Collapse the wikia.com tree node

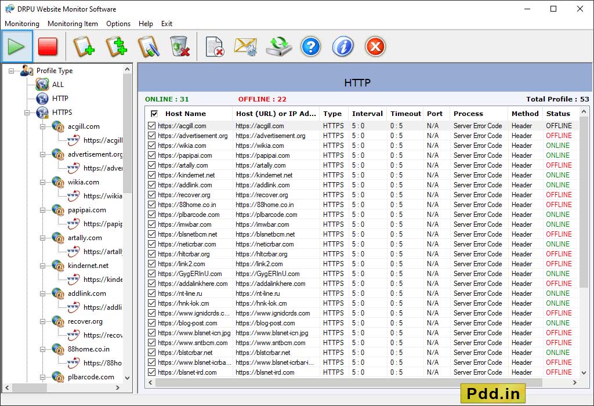tap(42, 182)
